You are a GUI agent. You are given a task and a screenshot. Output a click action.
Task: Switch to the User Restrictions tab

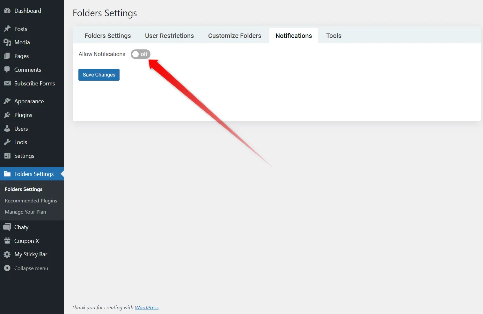coord(169,36)
